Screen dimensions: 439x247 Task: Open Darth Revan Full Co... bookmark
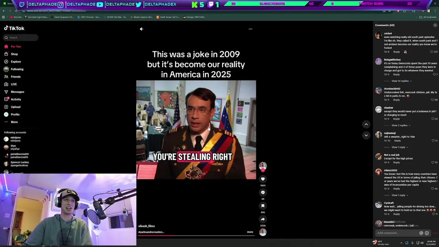[x=168, y=17]
